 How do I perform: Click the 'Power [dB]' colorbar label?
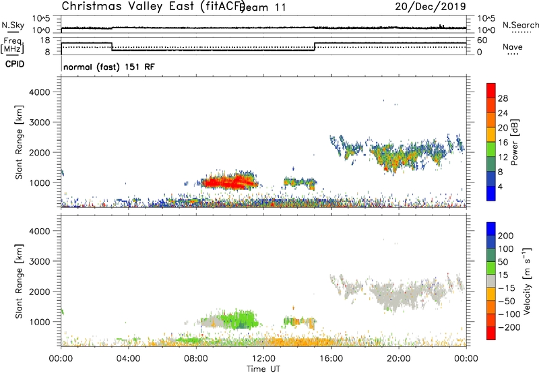click(514, 142)
